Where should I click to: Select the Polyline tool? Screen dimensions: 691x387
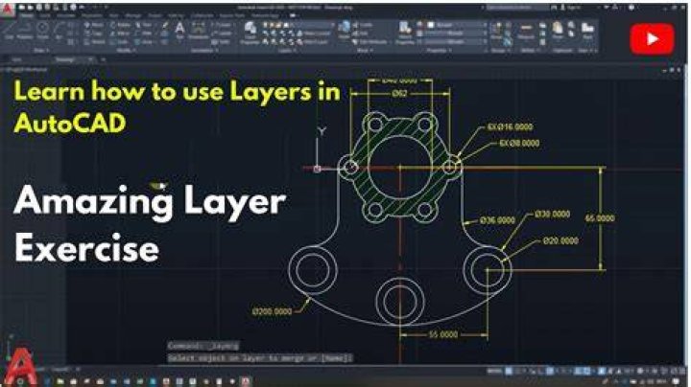pos(25,30)
